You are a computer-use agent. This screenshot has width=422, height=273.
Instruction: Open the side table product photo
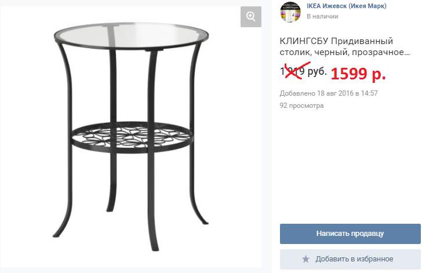[131, 137]
